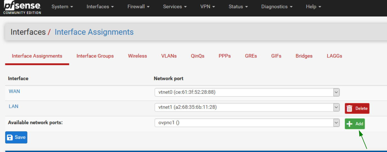This screenshot has height=152, width=387.
Task: Open the WAN interface link
Action: tap(14, 91)
